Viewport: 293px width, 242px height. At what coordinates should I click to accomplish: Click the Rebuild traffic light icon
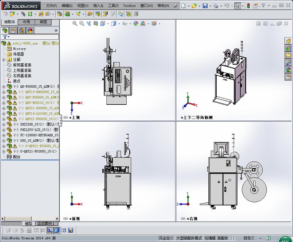click(248, 6)
